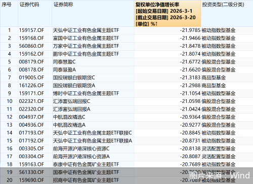Select growth rate value -21.9785

[190, 30]
